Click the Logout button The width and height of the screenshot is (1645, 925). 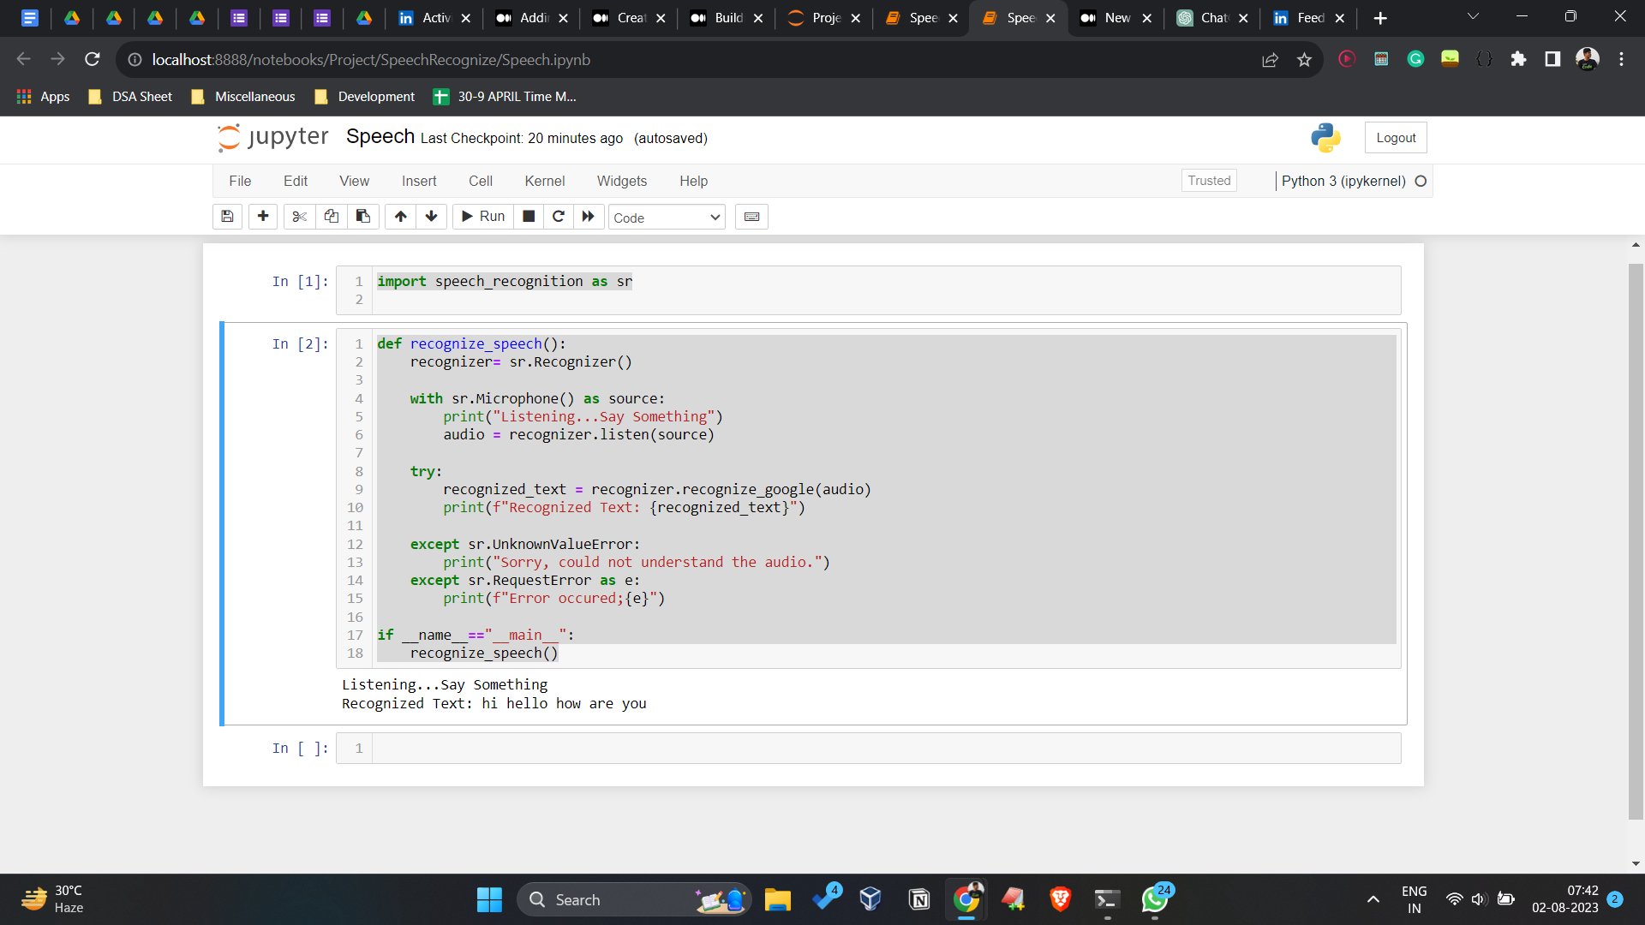[x=1396, y=138]
